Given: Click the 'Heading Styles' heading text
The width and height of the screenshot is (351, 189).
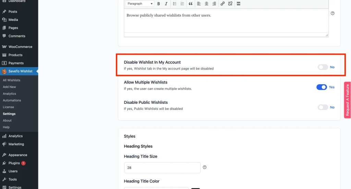Looking at the screenshot, I should (138, 146).
